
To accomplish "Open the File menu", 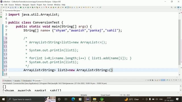I will coord(2,5).
